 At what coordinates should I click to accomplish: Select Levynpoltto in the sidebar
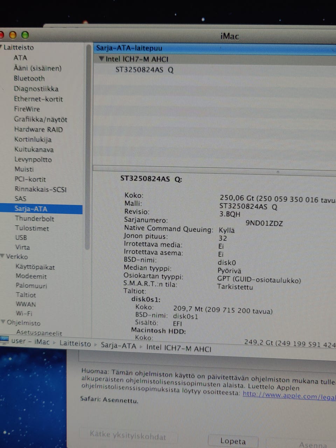coord(33,160)
